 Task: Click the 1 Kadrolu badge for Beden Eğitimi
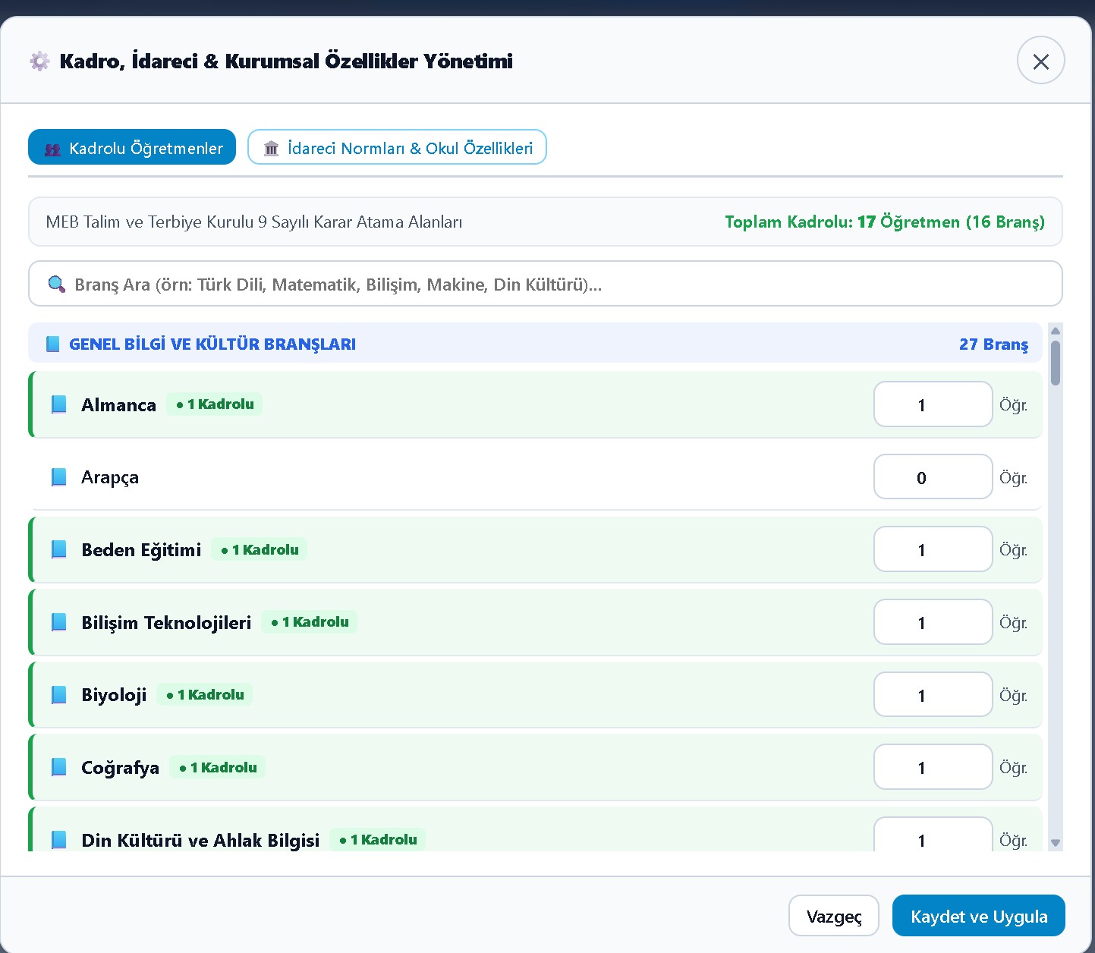click(260, 549)
